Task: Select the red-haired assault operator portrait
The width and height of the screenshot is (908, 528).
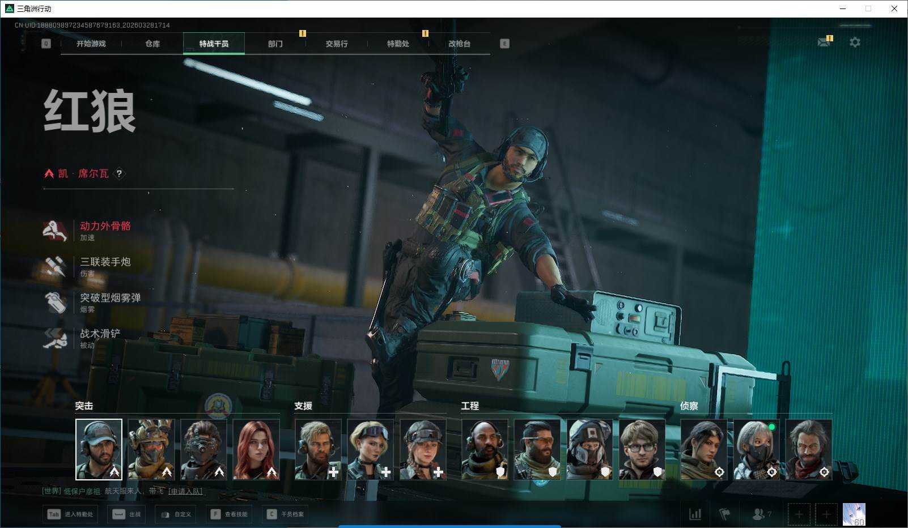Action: coord(256,449)
